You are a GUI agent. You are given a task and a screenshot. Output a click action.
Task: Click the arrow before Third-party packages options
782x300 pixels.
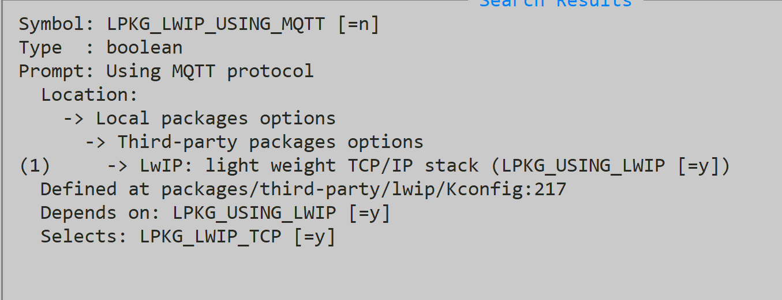96,142
